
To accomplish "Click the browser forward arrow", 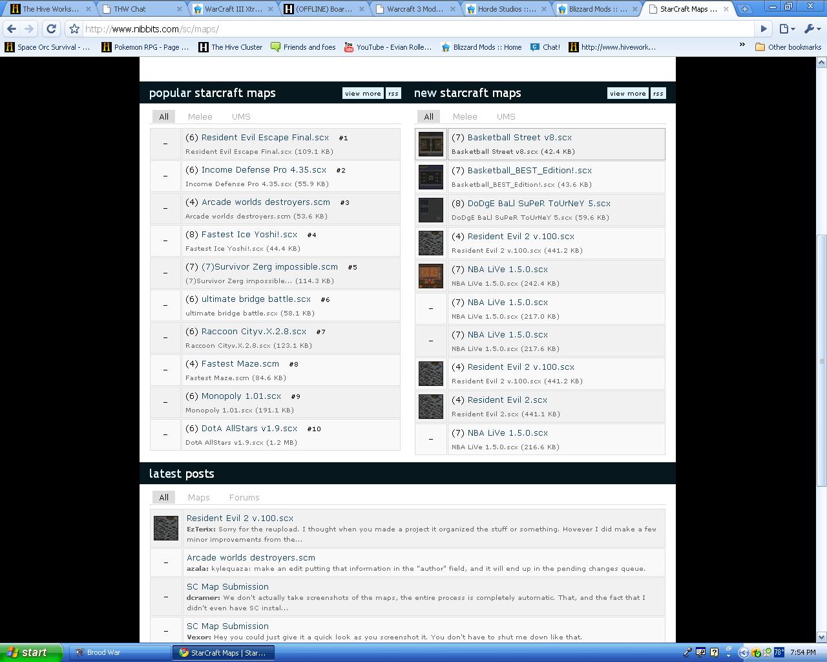I will (x=28, y=29).
